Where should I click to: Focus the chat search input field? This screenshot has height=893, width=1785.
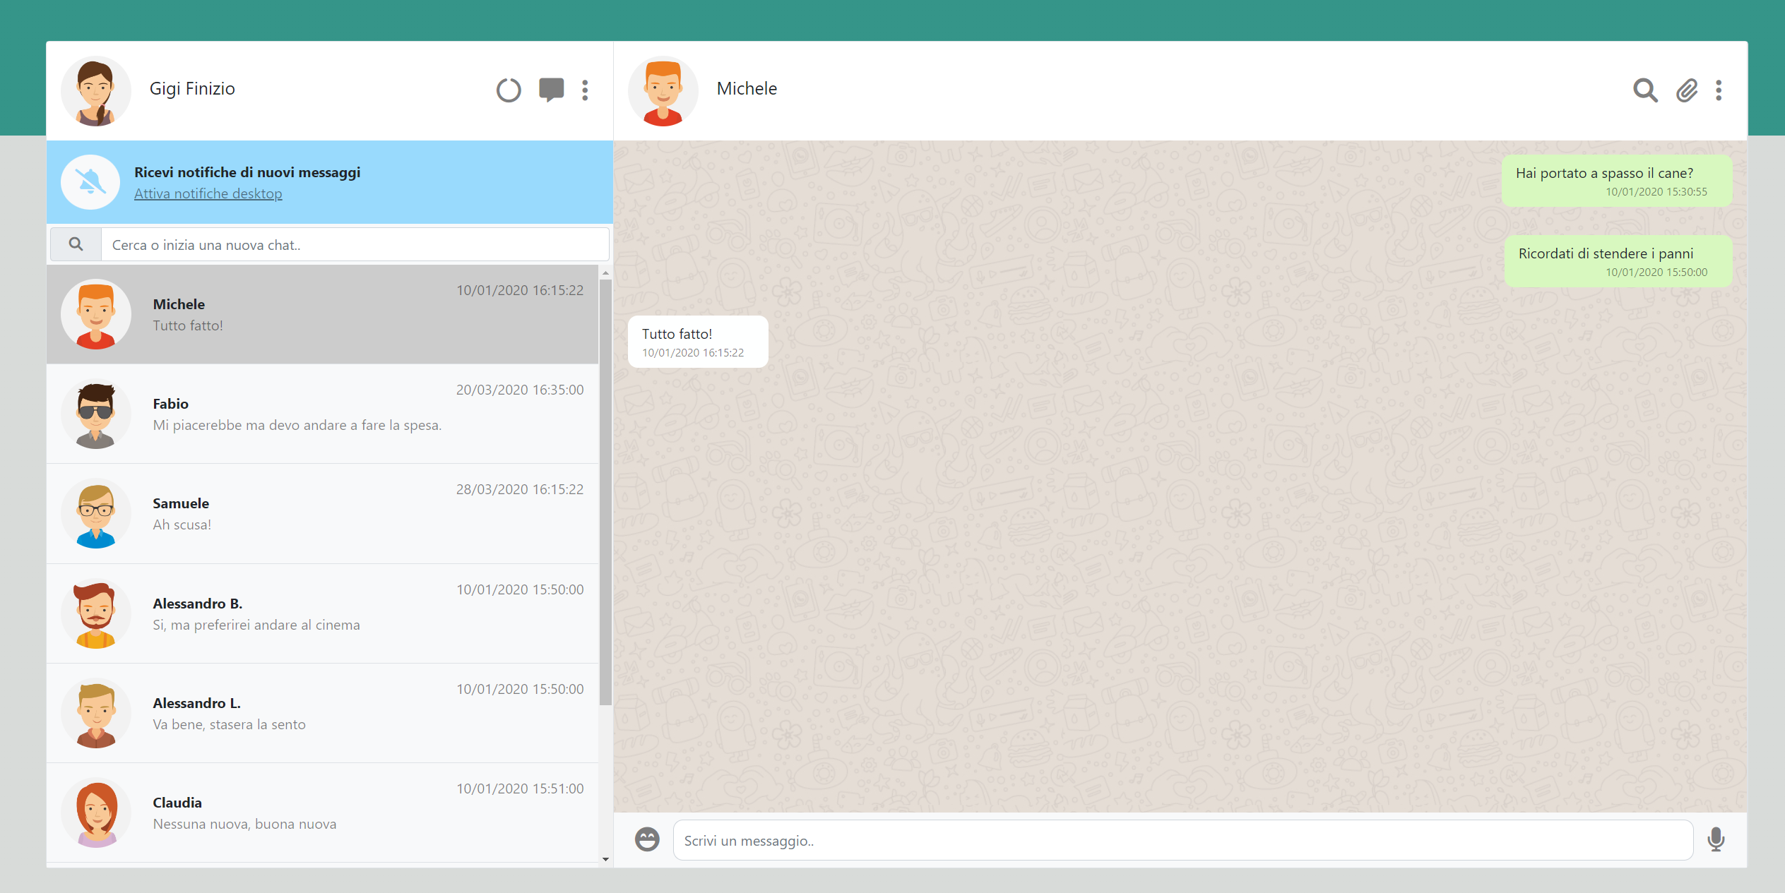coord(355,245)
